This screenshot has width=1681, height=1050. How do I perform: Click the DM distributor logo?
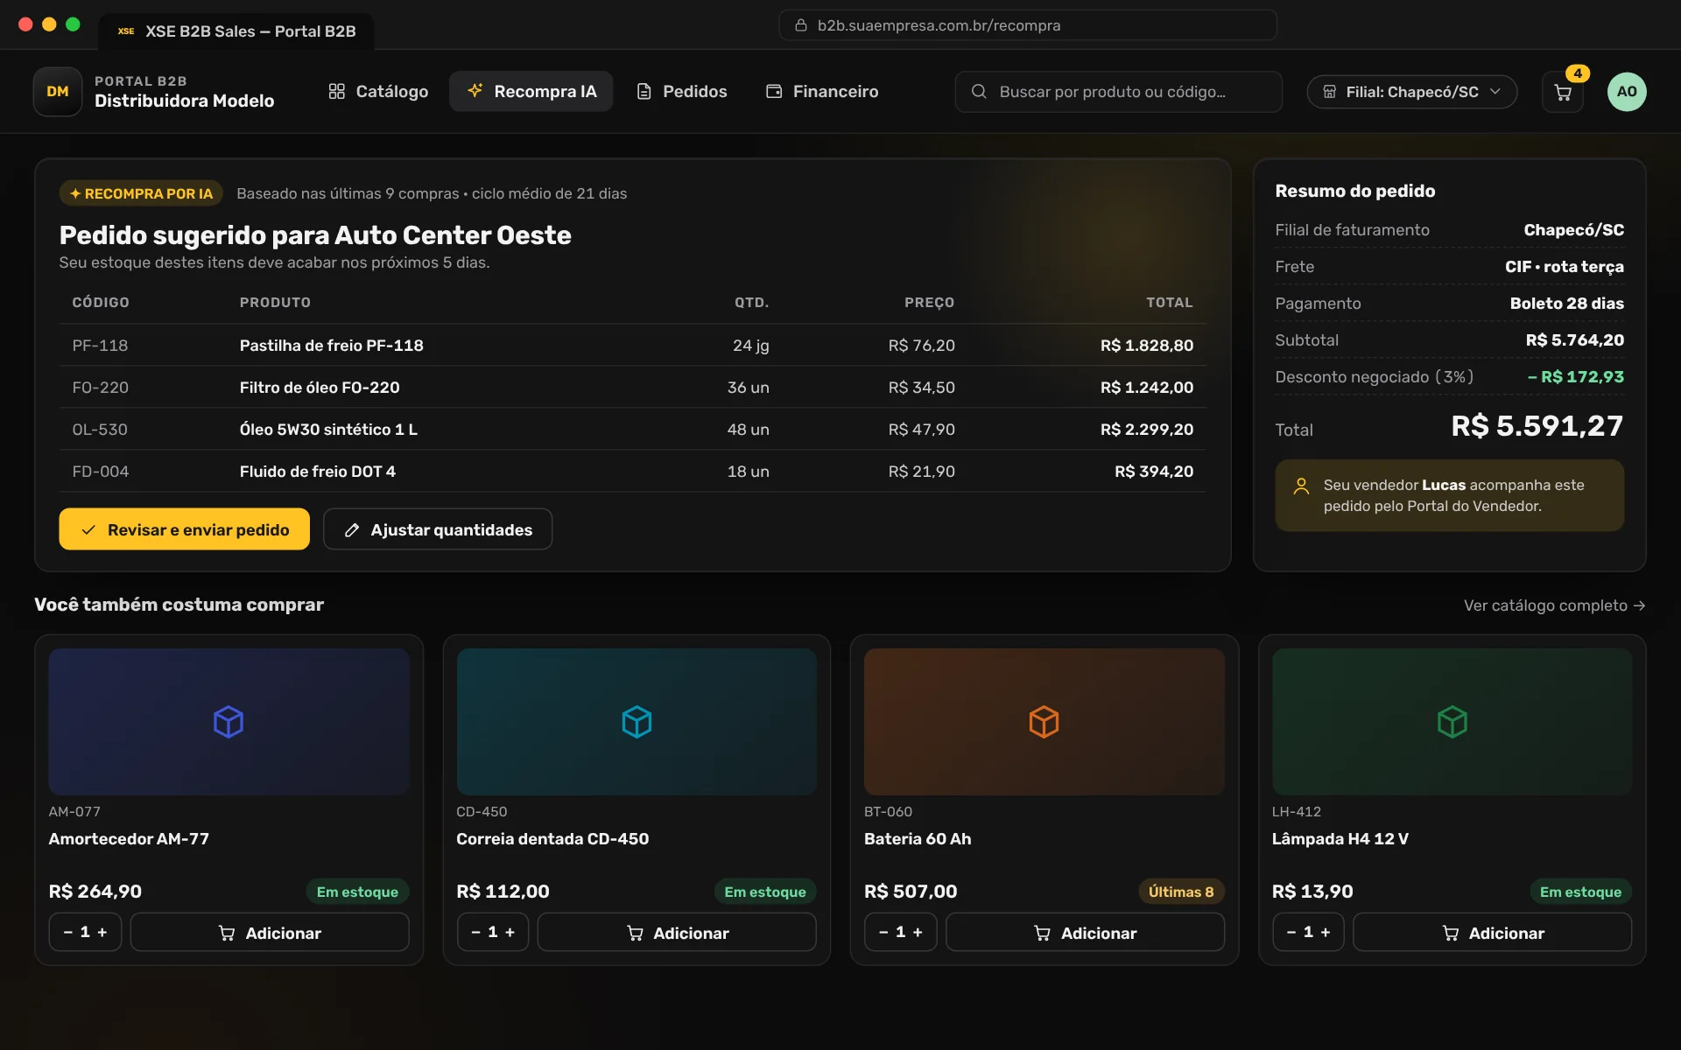tap(58, 92)
